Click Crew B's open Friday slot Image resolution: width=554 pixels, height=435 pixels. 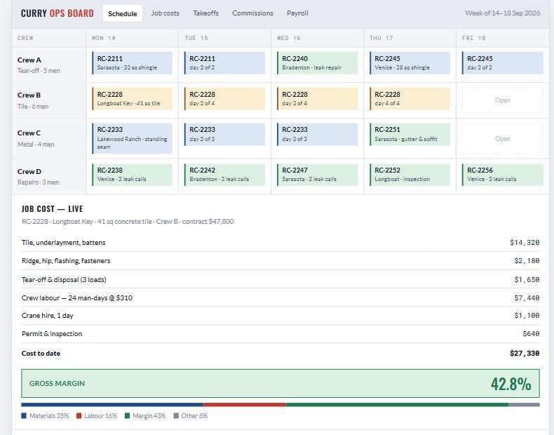502,100
